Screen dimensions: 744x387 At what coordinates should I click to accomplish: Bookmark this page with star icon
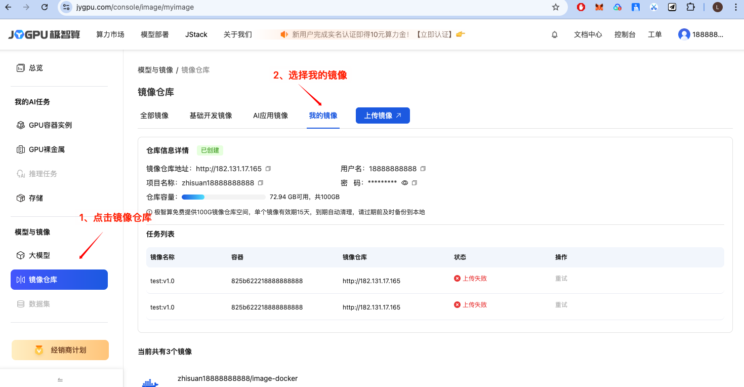(556, 7)
